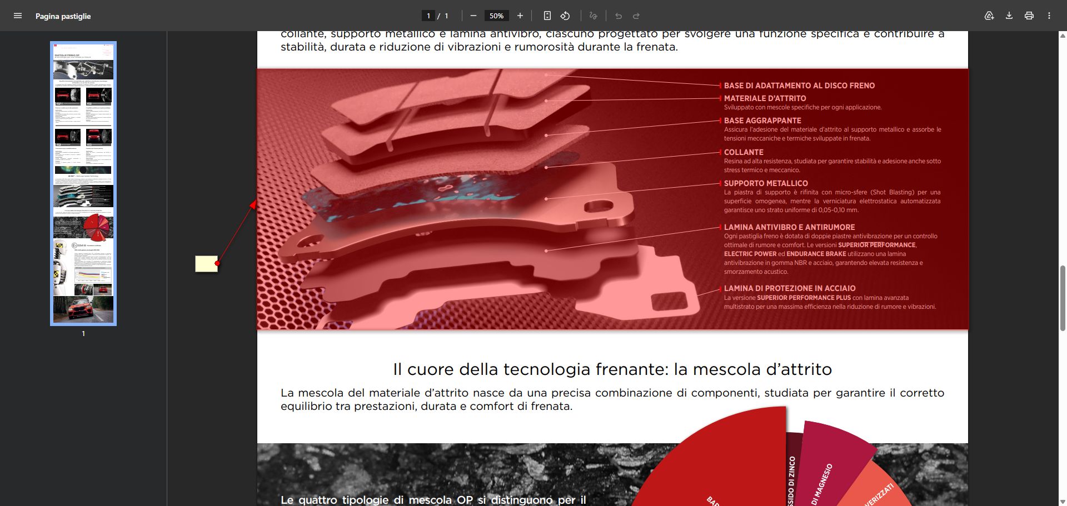The image size is (1067, 506).
Task: Open the sidebar menu hamburger icon
Action: click(x=18, y=16)
